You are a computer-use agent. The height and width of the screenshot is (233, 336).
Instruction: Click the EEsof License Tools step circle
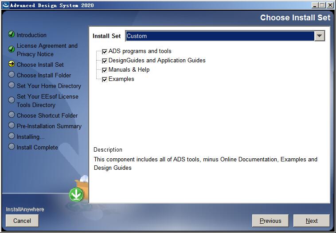pyautogui.click(x=12, y=100)
